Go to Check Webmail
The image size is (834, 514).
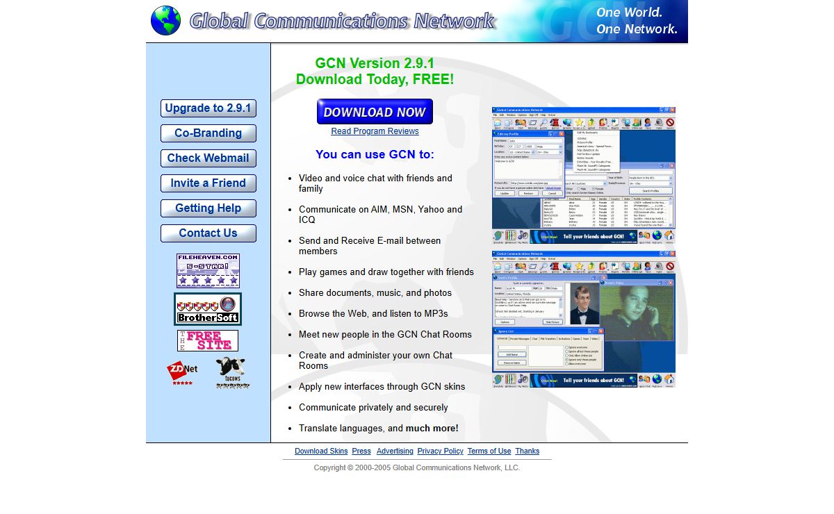(x=208, y=158)
